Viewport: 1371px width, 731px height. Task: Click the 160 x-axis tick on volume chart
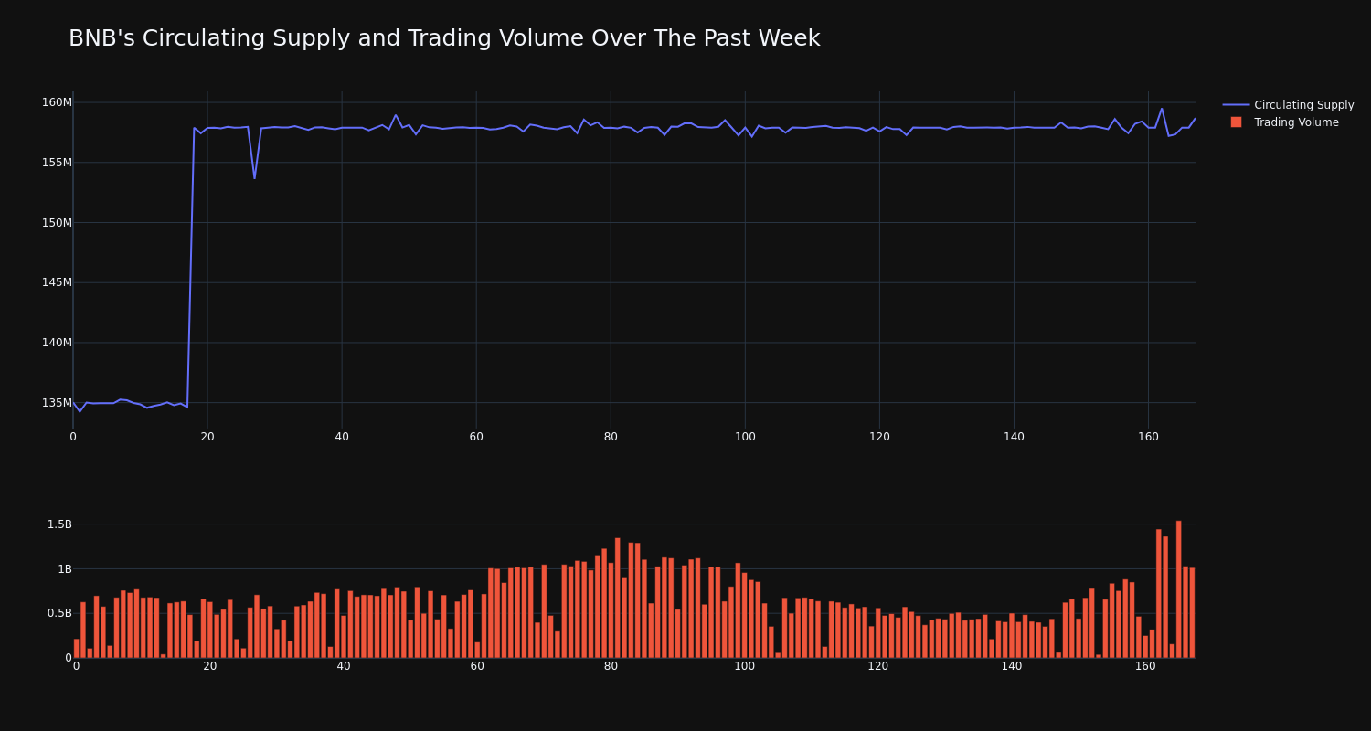coord(1145,666)
